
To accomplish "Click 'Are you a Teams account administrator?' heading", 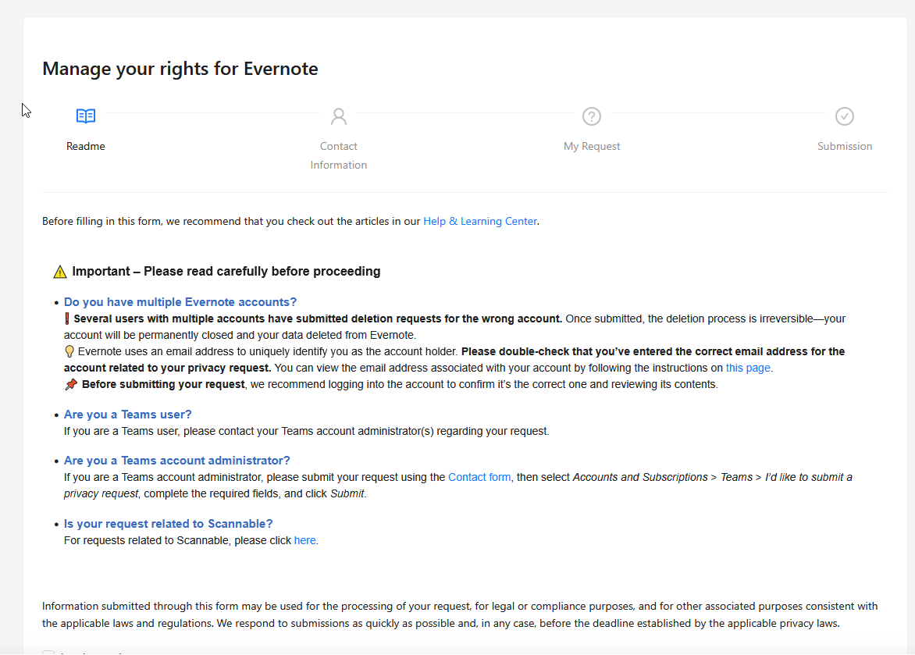I will click(176, 461).
